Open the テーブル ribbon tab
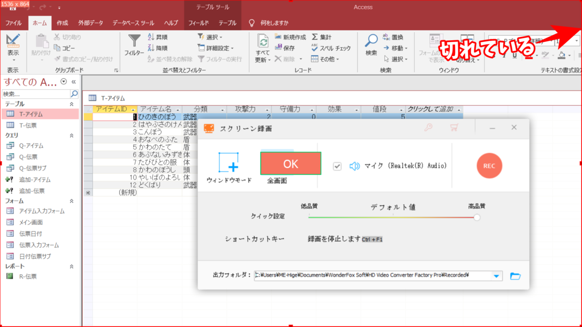The image size is (582, 327). [x=227, y=23]
